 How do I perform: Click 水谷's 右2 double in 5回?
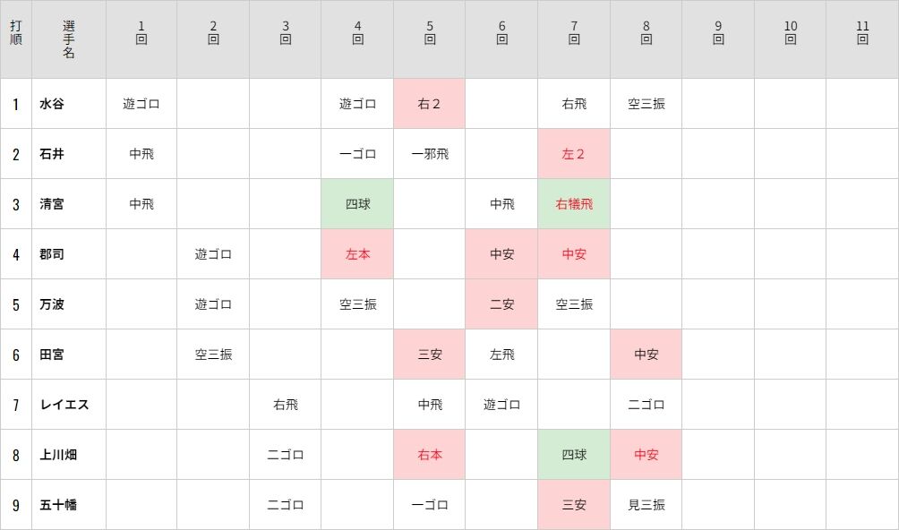[430, 104]
